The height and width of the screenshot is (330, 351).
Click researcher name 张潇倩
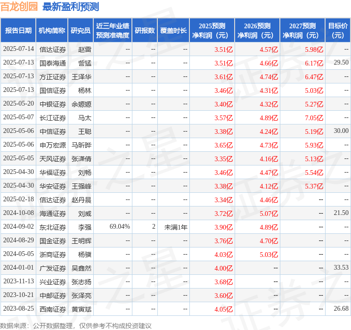pos(82,159)
